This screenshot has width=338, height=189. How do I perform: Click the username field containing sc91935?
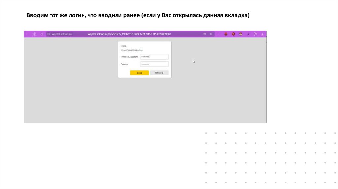(154, 57)
